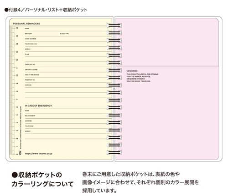Click the RELATIONSHIP field label
Viewport: 228px width, 196px height.
click(30, 116)
